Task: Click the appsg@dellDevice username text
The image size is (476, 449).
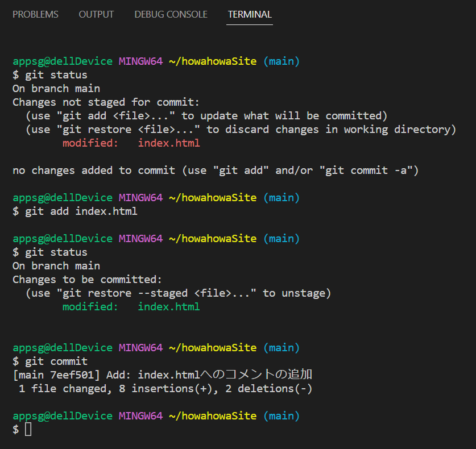Action: (63, 61)
